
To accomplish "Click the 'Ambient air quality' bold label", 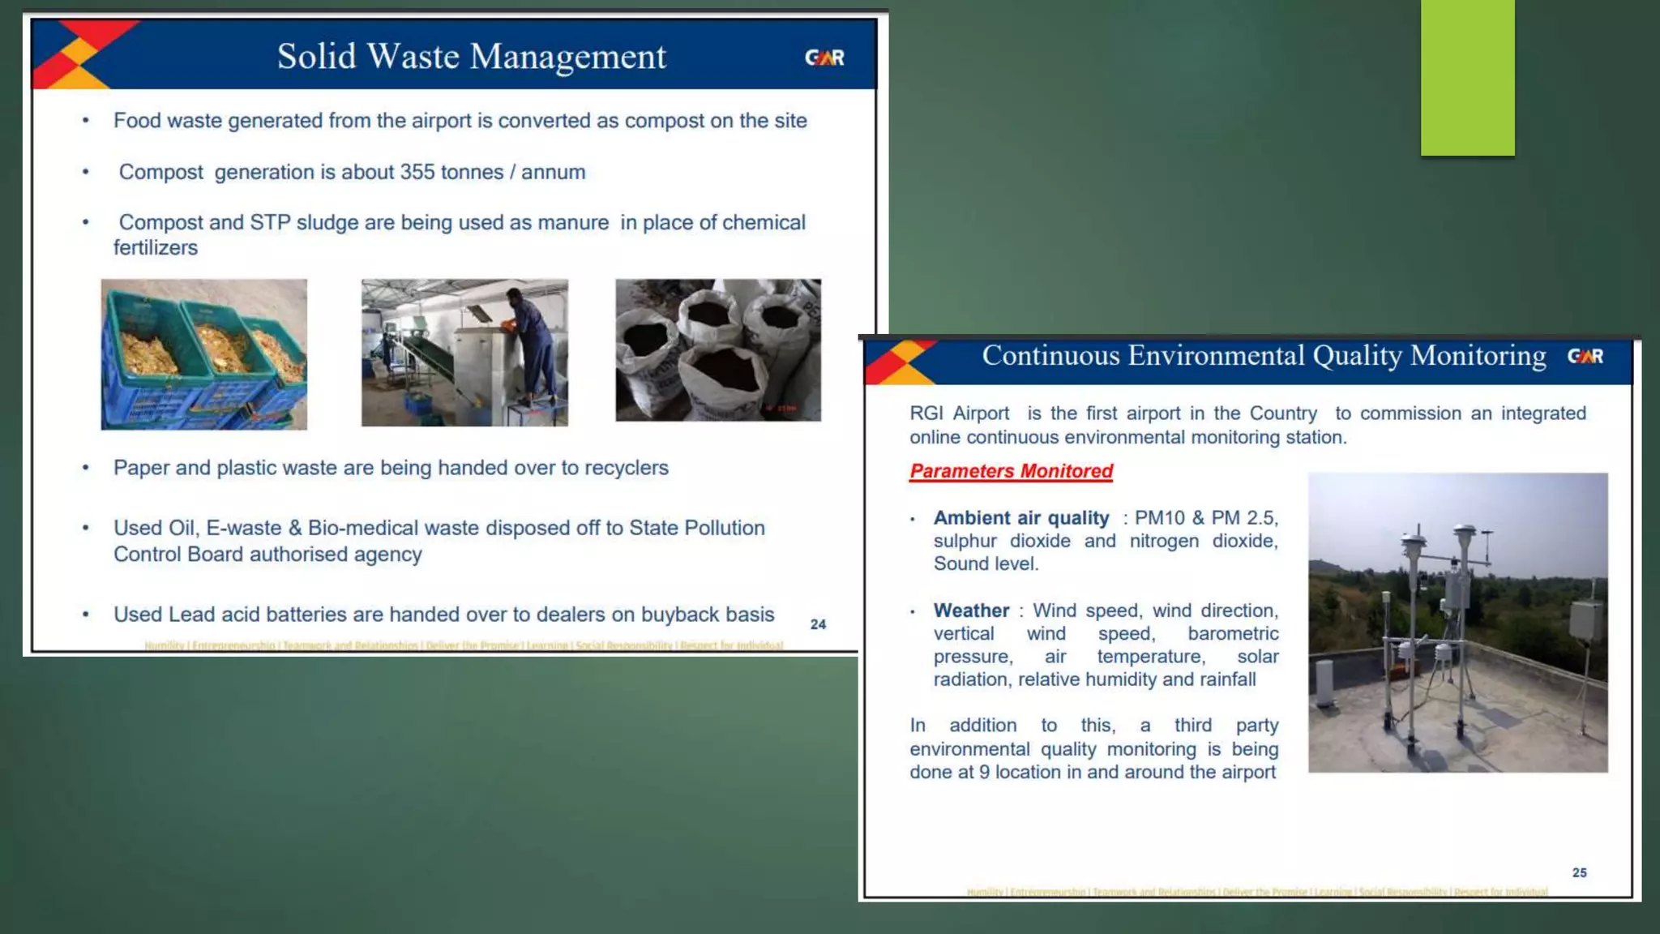I will [x=1020, y=518].
